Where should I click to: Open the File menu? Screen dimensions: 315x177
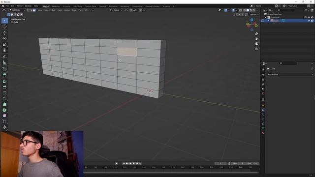7,6
